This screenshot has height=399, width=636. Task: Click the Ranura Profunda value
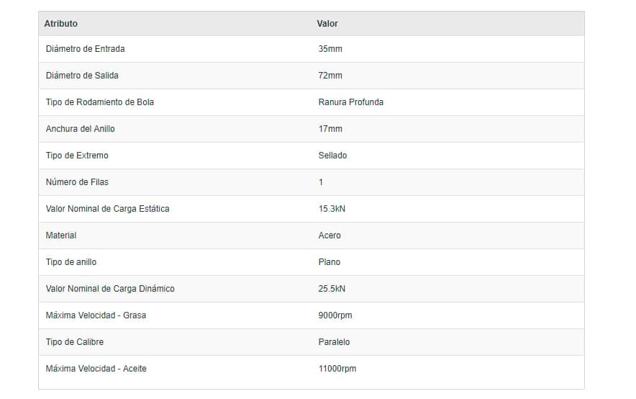[x=351, y=102]
